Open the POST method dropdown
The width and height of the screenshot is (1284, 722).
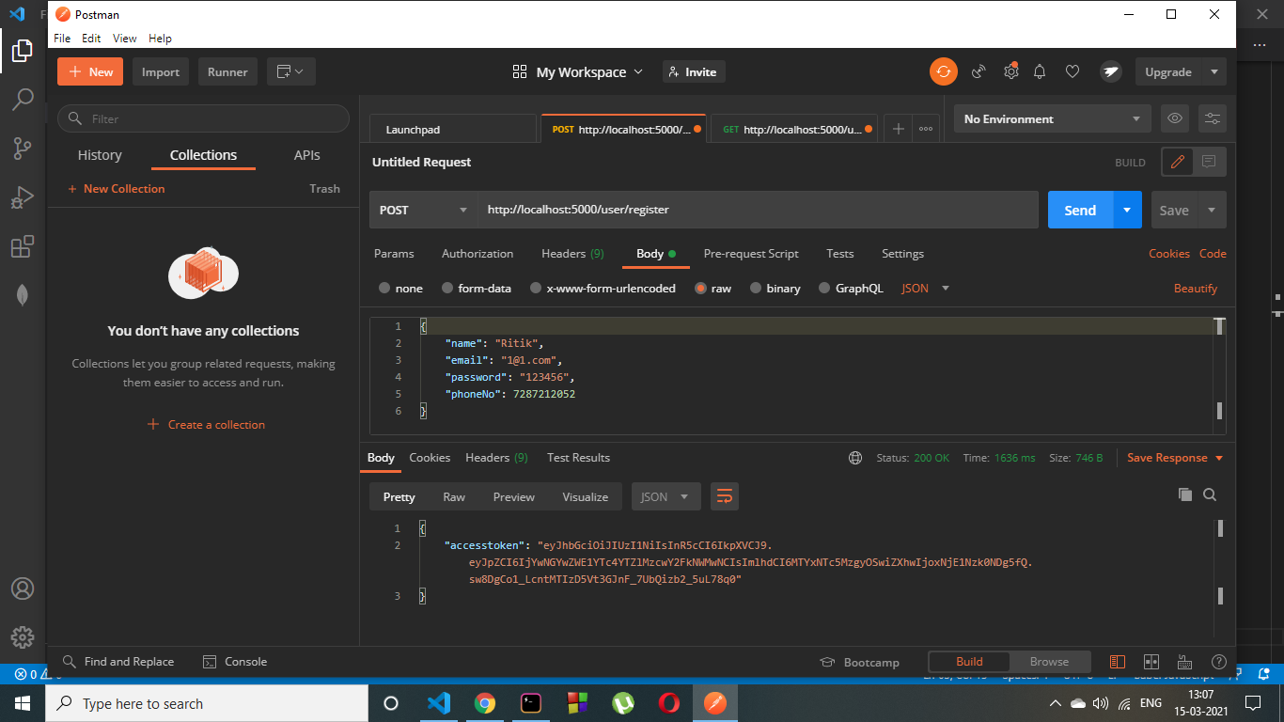point(423,210)
